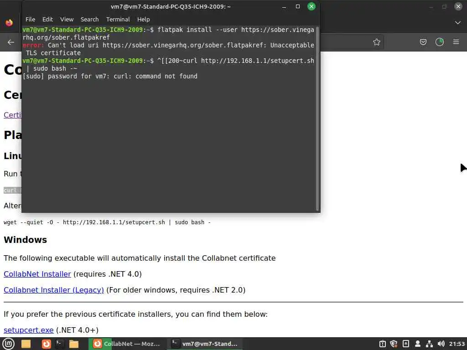Click the terminal vertical scrollbar
The height and width of the screenshot is (350, 467).
click(x=317, y=118)
